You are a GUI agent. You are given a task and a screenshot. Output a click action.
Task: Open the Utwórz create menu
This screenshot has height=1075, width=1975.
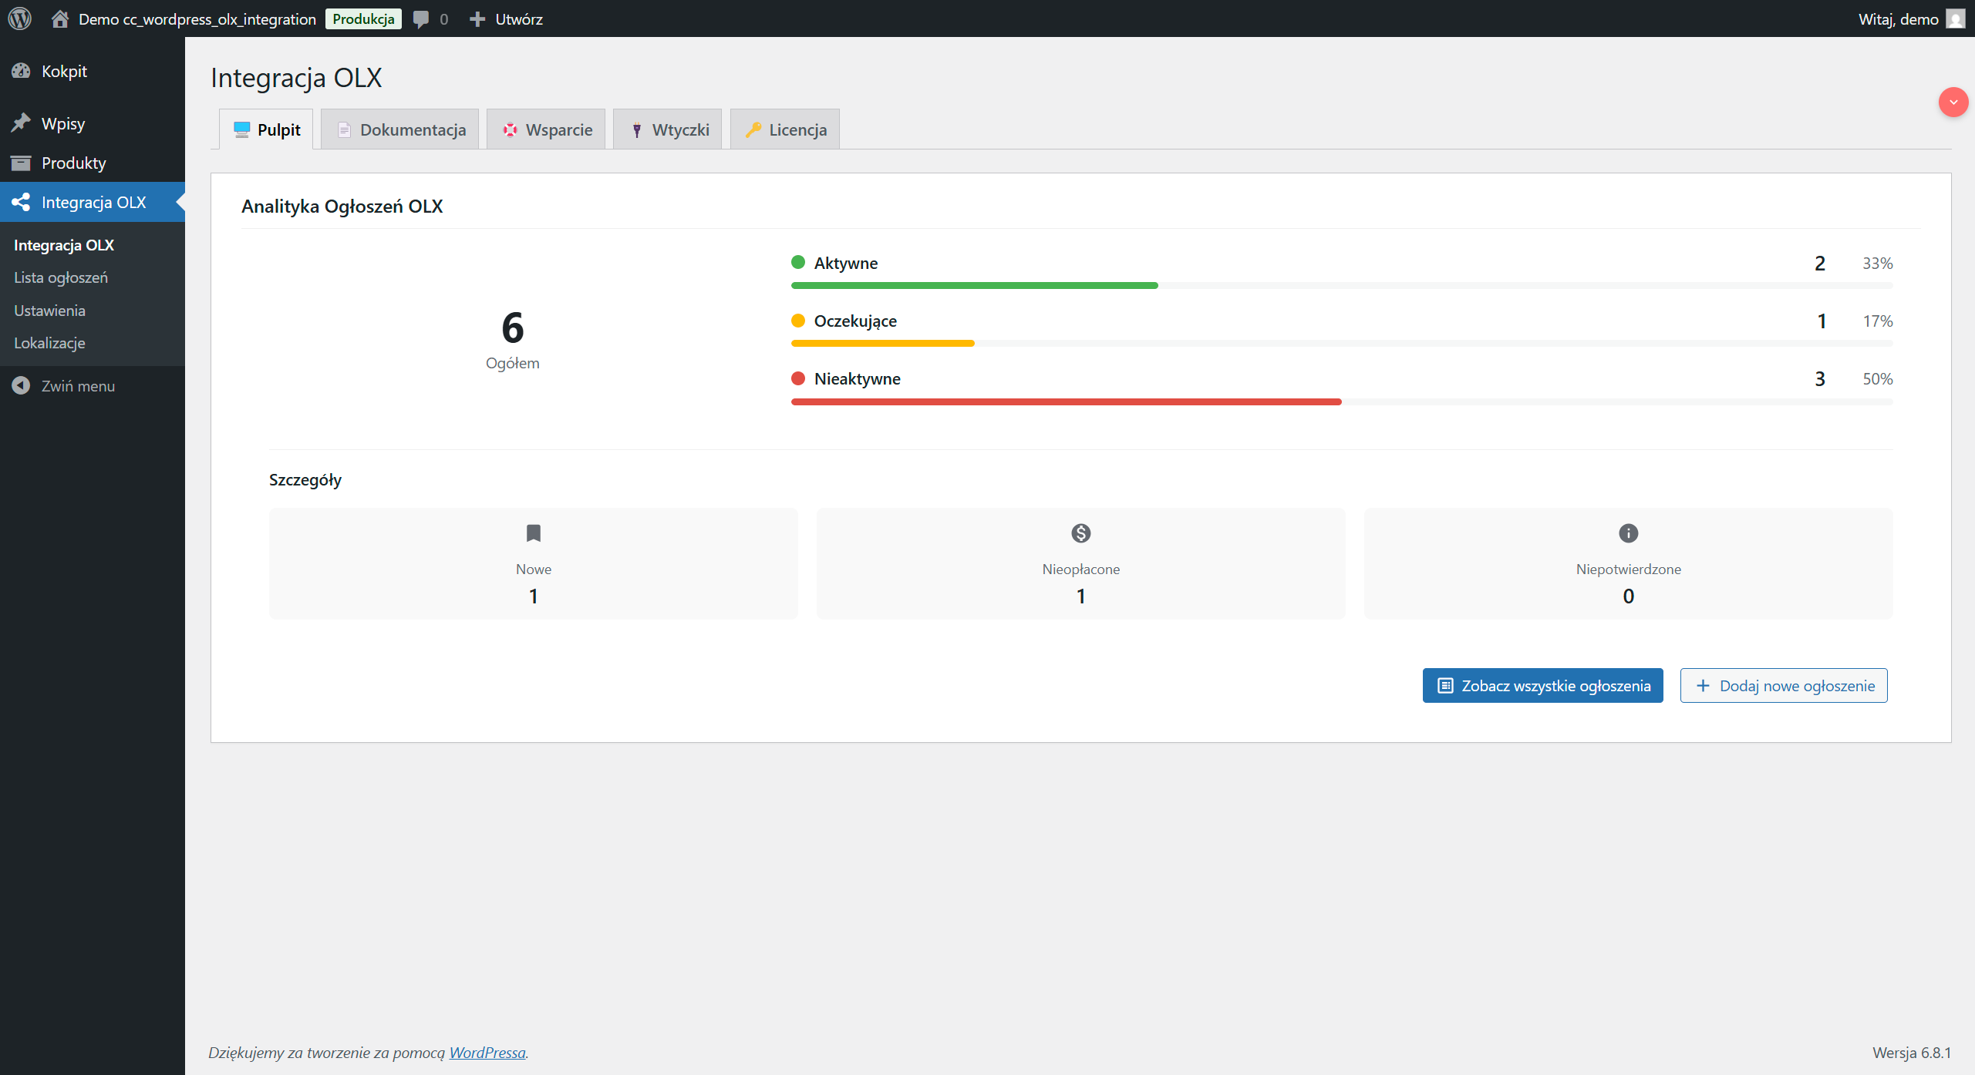click(507, 18)
